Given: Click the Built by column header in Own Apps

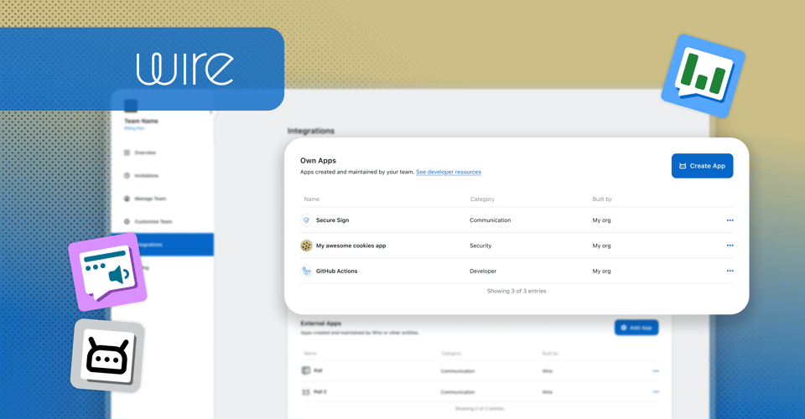Looking at the screenshot, I should pyautogui.click(x=602, y=199).
